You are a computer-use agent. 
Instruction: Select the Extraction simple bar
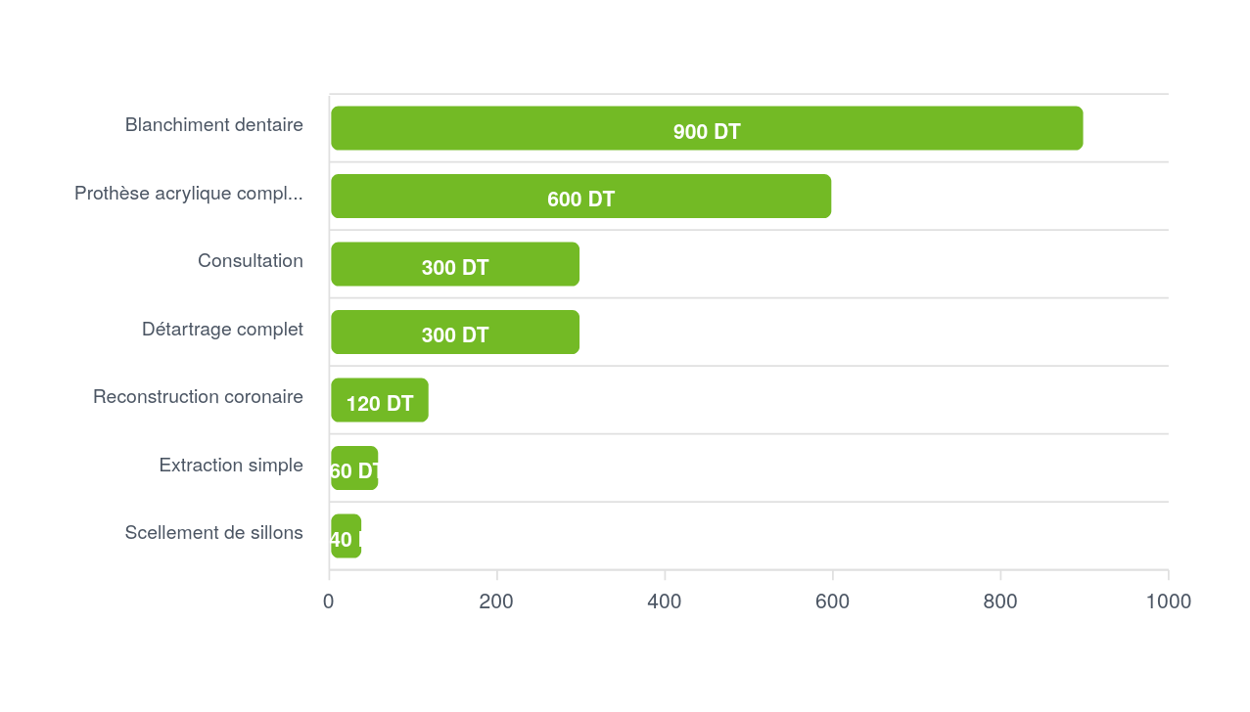(x=354, y=468)
